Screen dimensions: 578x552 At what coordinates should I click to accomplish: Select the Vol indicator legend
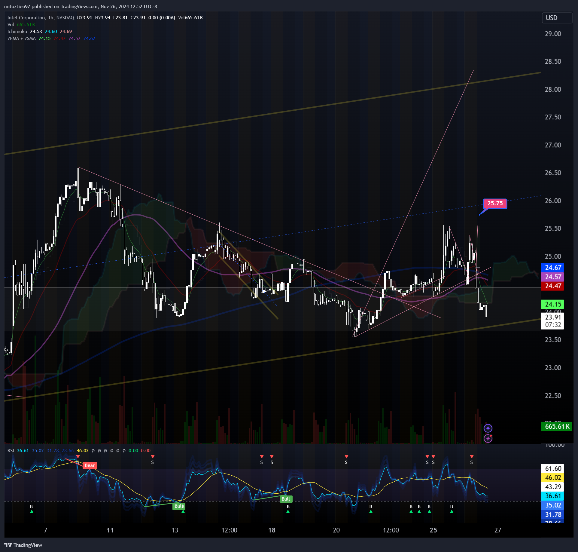pos(11,25)
